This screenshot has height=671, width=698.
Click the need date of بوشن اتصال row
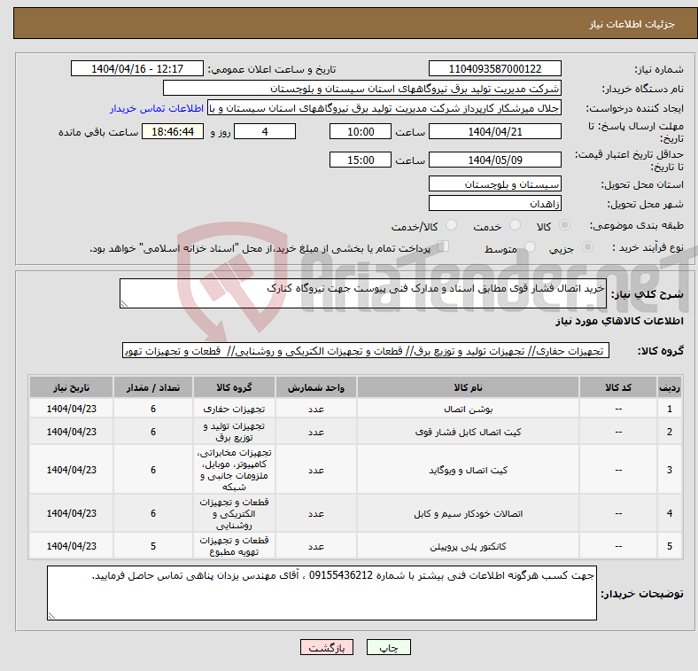pos(71,409)
